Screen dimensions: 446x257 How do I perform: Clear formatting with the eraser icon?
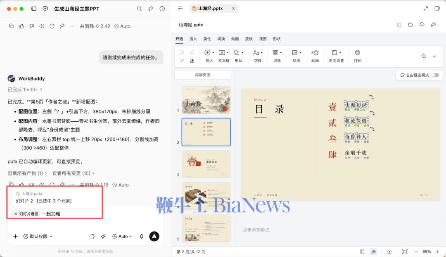(192, 61)
